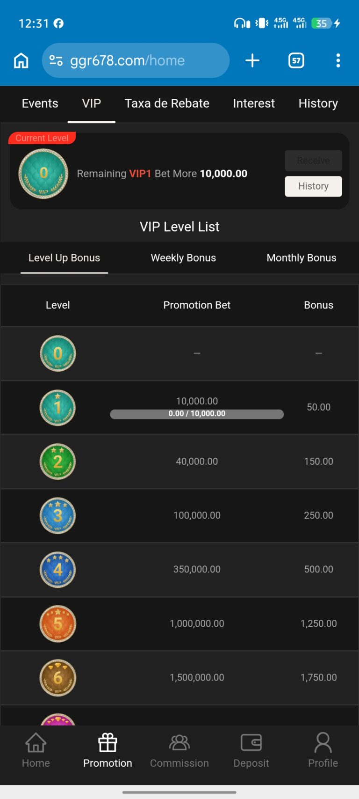
Task: Click the greyed Receive button
Action: pyautogui.click(x=313, y=161)
